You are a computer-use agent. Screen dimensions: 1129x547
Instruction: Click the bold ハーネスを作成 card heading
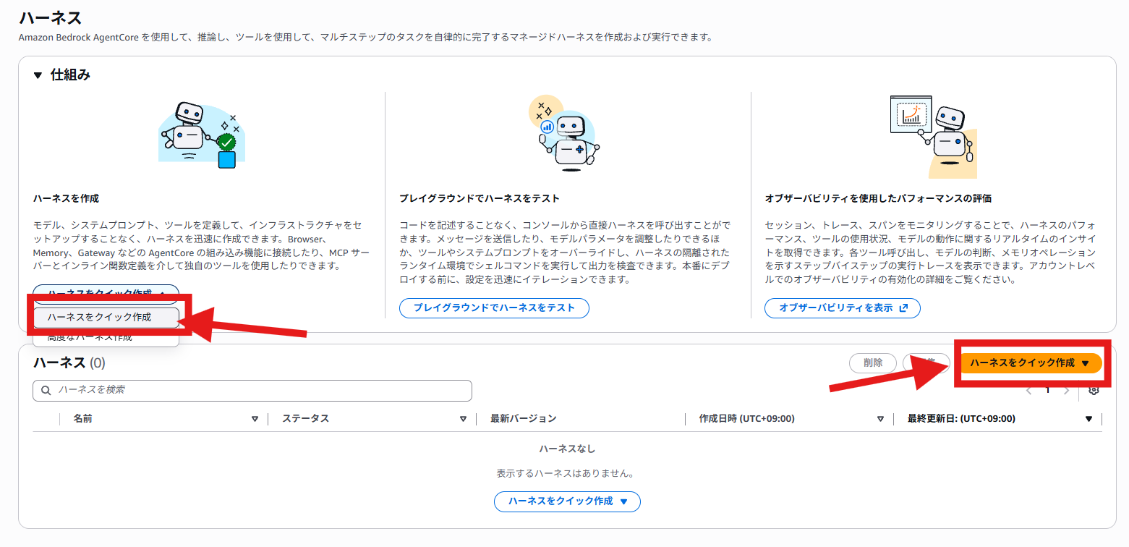point(66,198)
